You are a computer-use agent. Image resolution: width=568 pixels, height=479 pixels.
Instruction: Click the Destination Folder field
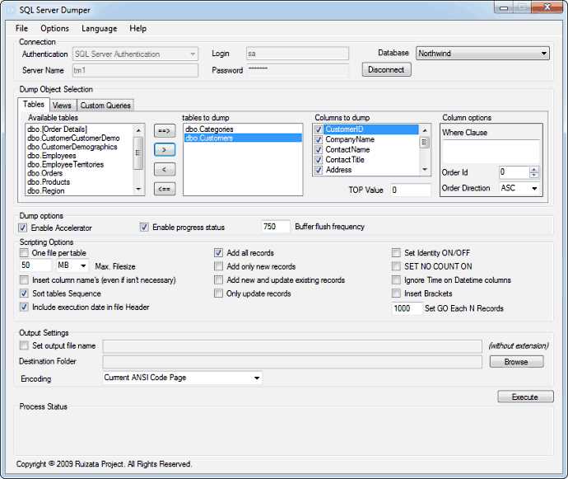292,361
